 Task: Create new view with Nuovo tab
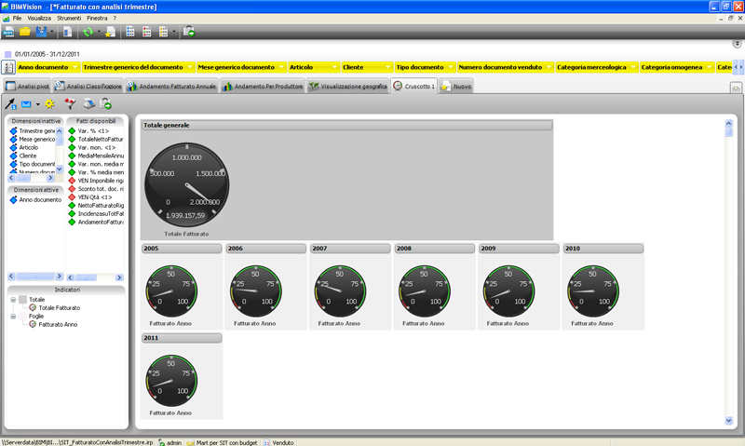[456, 87]
